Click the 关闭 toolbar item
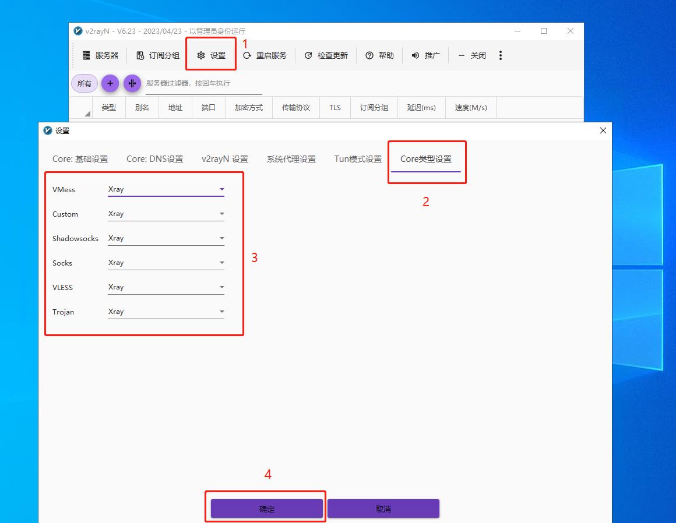Screen dimensions: 676x523 472,55
